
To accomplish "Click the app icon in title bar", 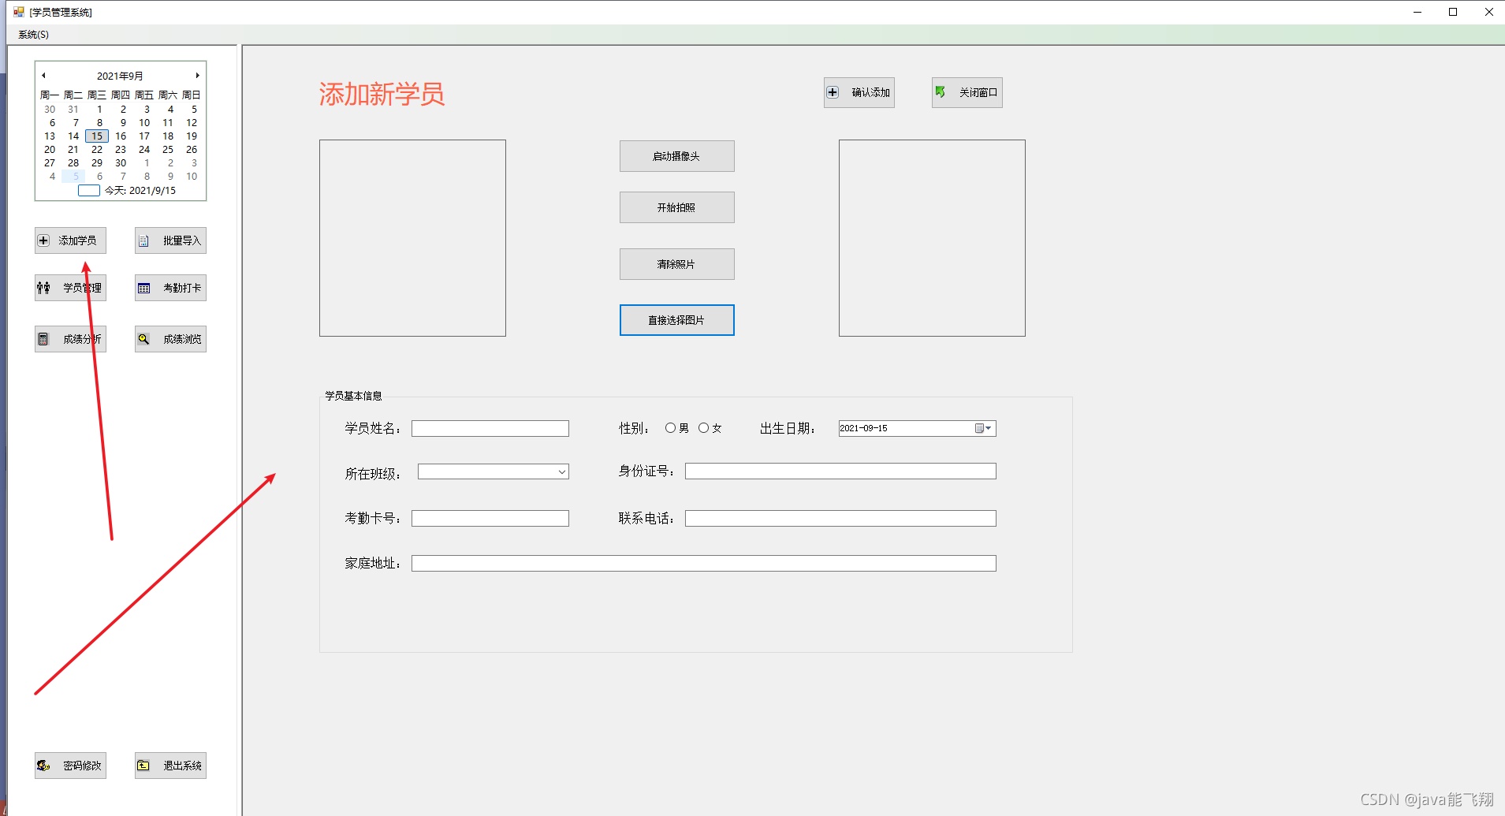I will pyautogui.click(x=19, y=12).
